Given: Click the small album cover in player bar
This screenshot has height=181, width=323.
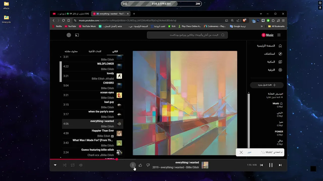Looking at the screenshot, I should coord(205,165).
